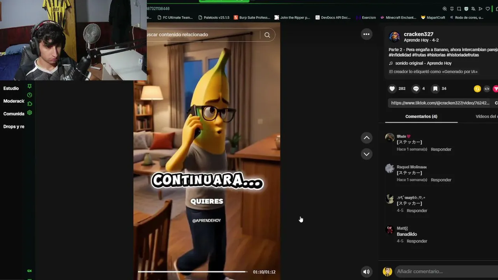This screenshot has height=280, width=498.
Task: Open the DevDocs API Documentation bookmark
Action: pyautogui.click(x=333, y=17)
